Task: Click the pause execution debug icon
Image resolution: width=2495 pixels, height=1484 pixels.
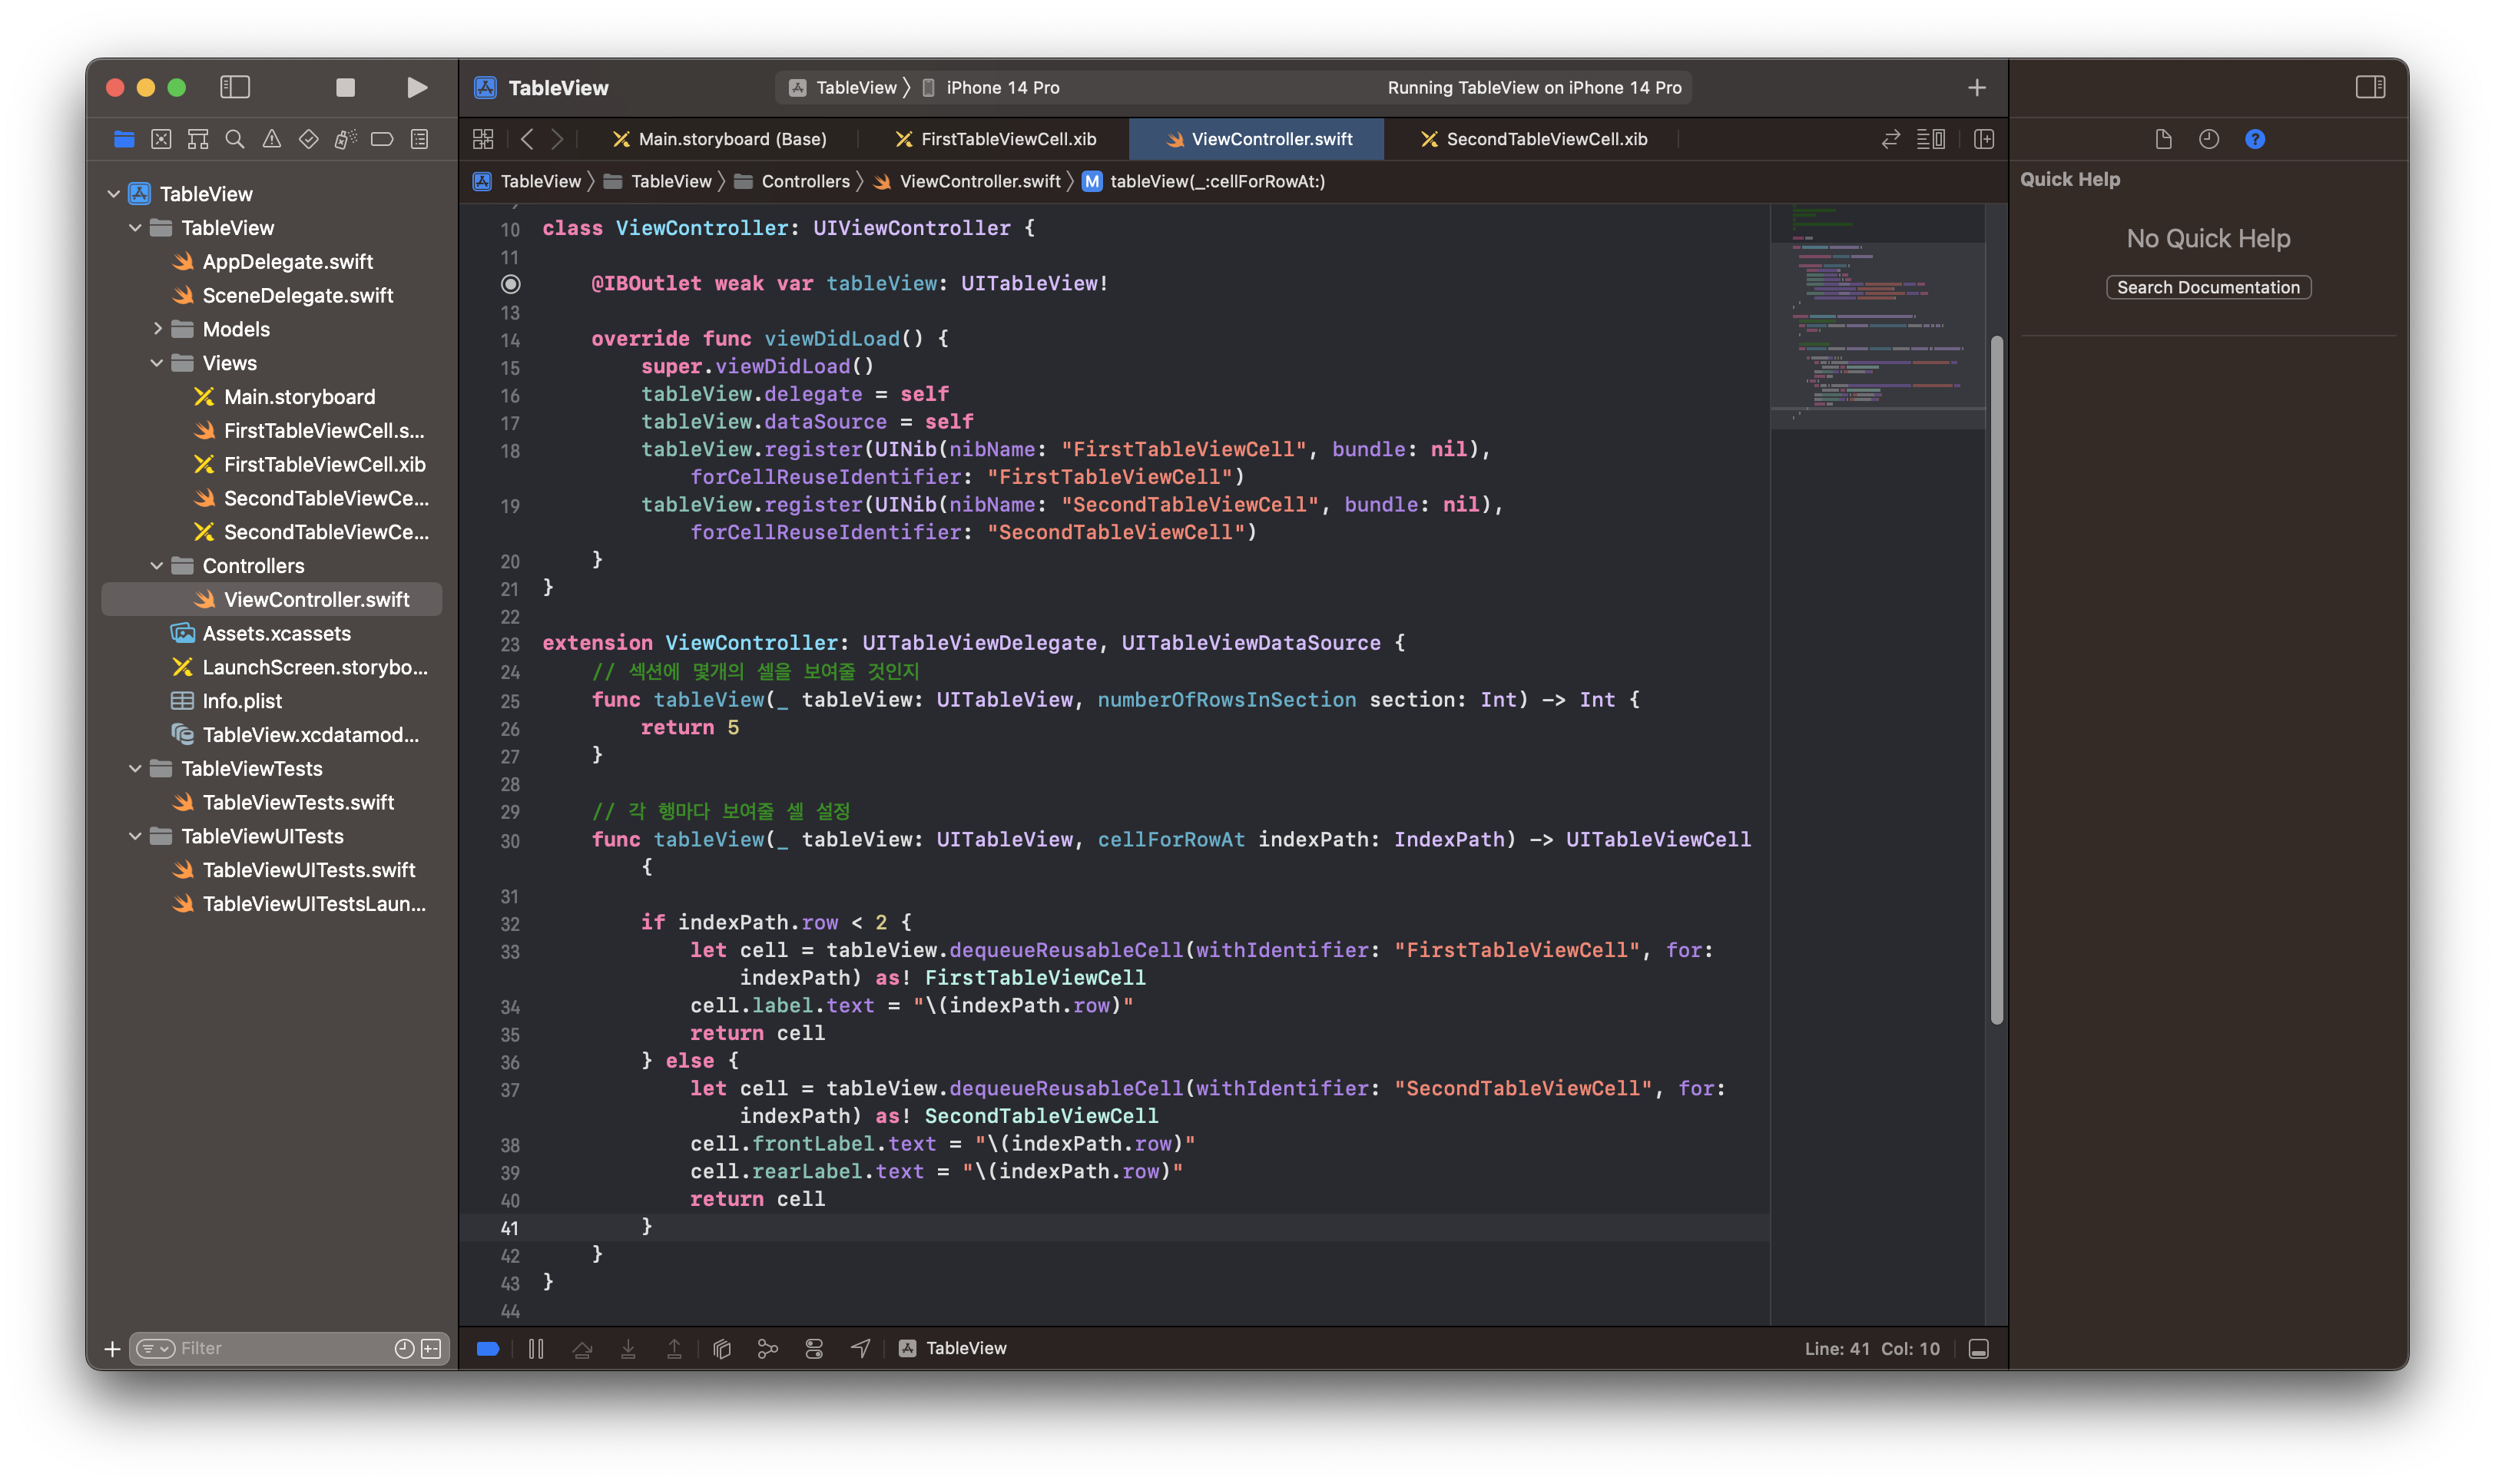Action: point(536,1349)
